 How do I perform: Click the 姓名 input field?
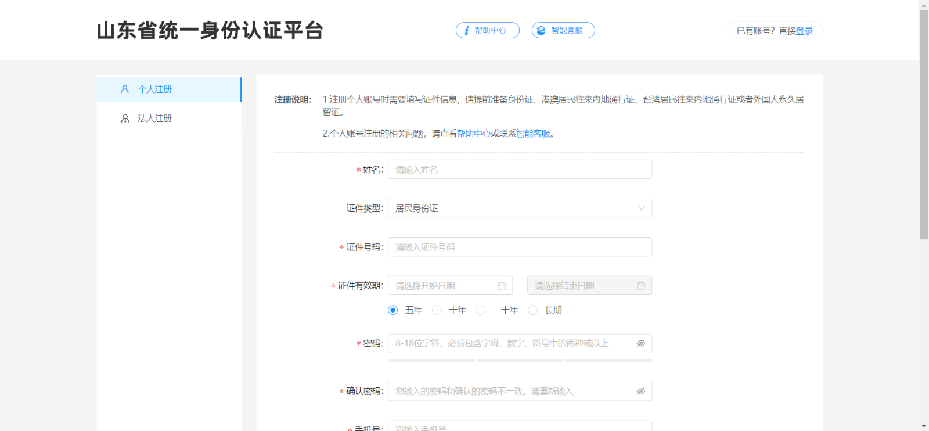(x=520, y=170)
